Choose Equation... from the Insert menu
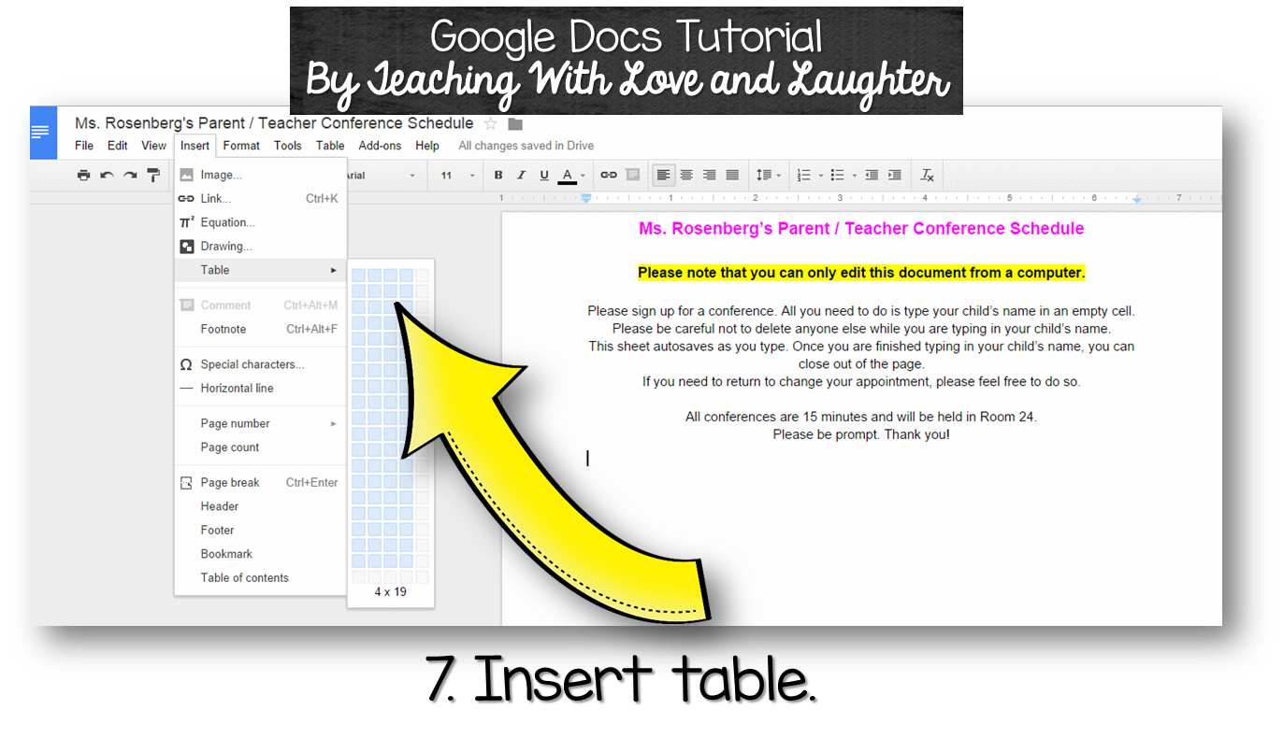The height and width of the screenshot is (752, 1283). (x=260, y=222)
